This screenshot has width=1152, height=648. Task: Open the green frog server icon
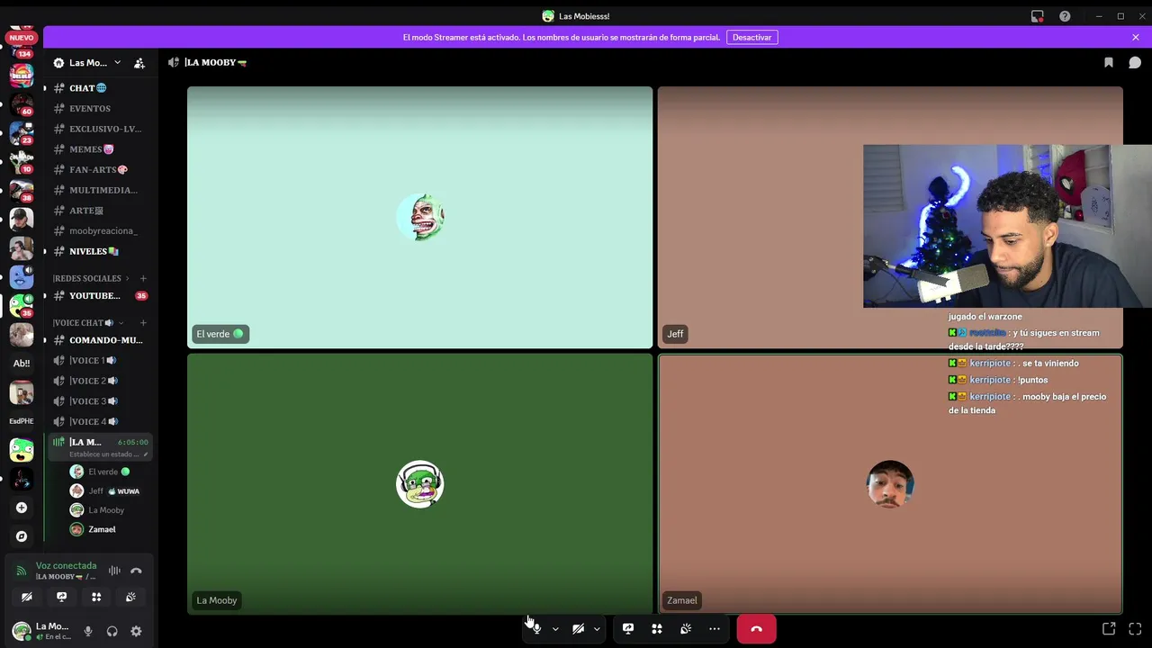click(22, 449)
